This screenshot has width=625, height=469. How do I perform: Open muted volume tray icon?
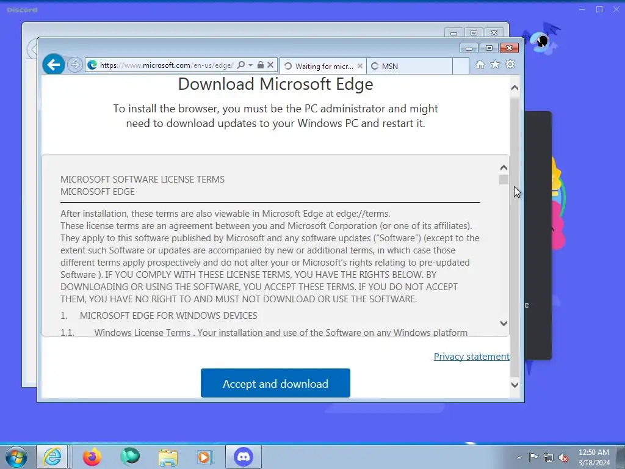(563, 458)
